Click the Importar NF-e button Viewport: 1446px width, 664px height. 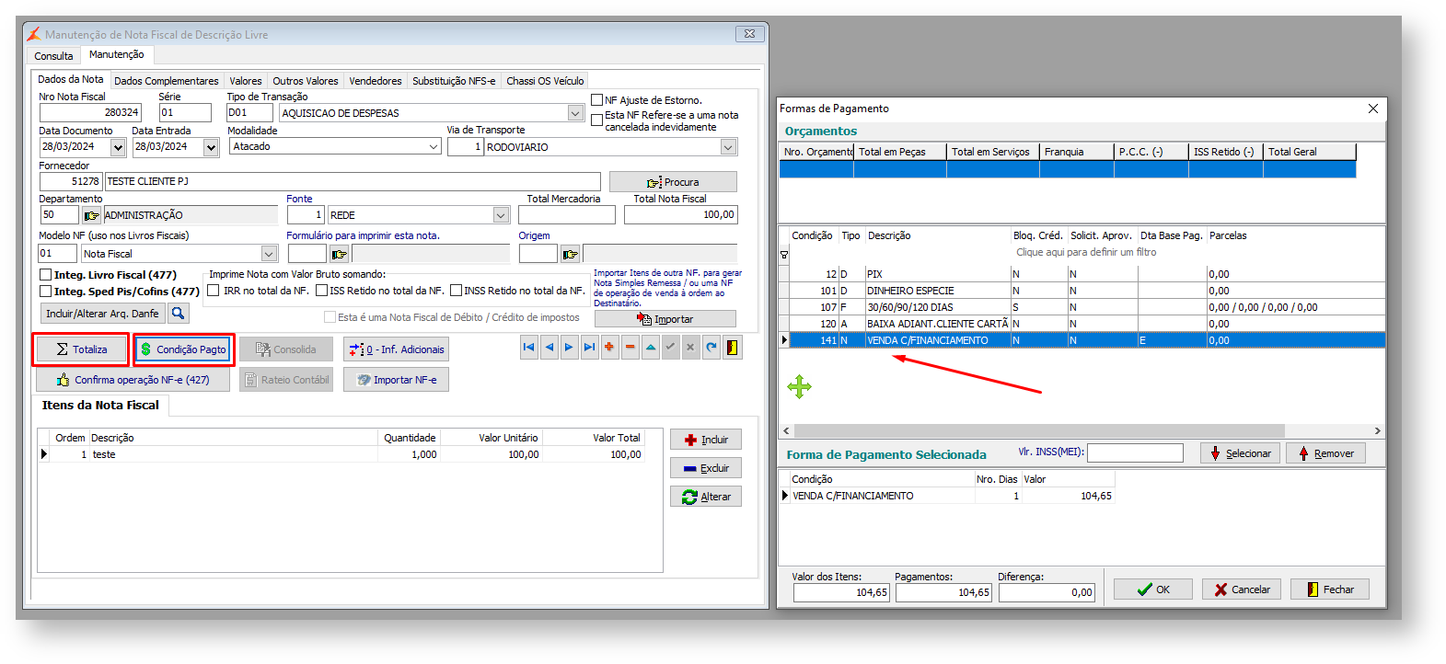pos(396,380)
